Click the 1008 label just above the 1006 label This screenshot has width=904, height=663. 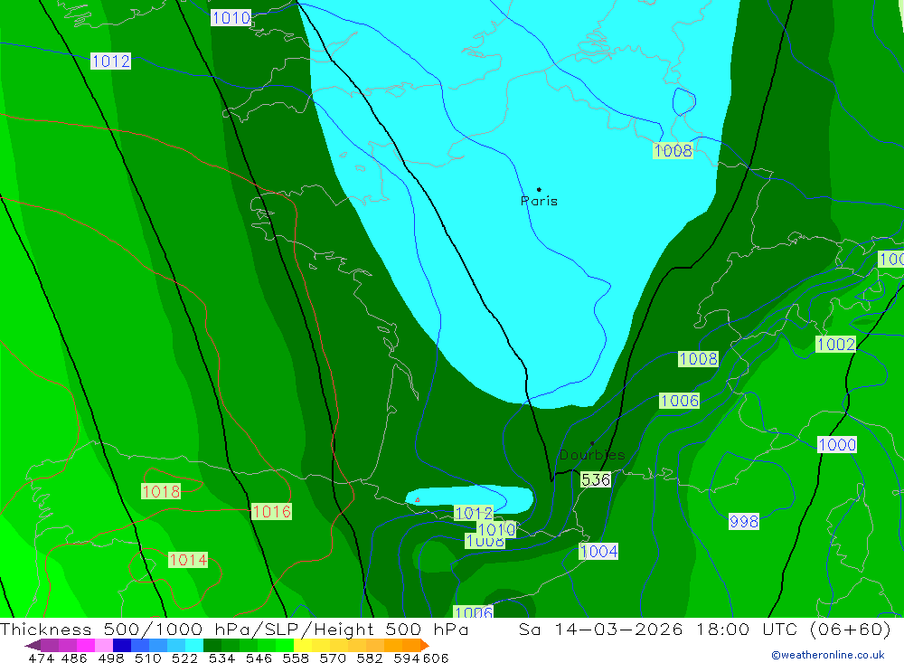[x=698, y=359]
